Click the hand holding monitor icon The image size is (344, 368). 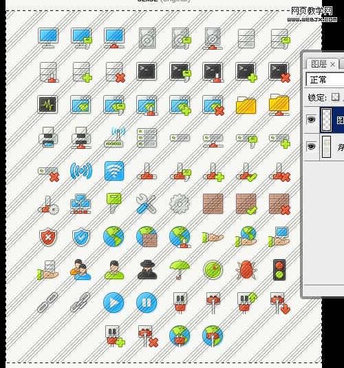pos(279,237)
